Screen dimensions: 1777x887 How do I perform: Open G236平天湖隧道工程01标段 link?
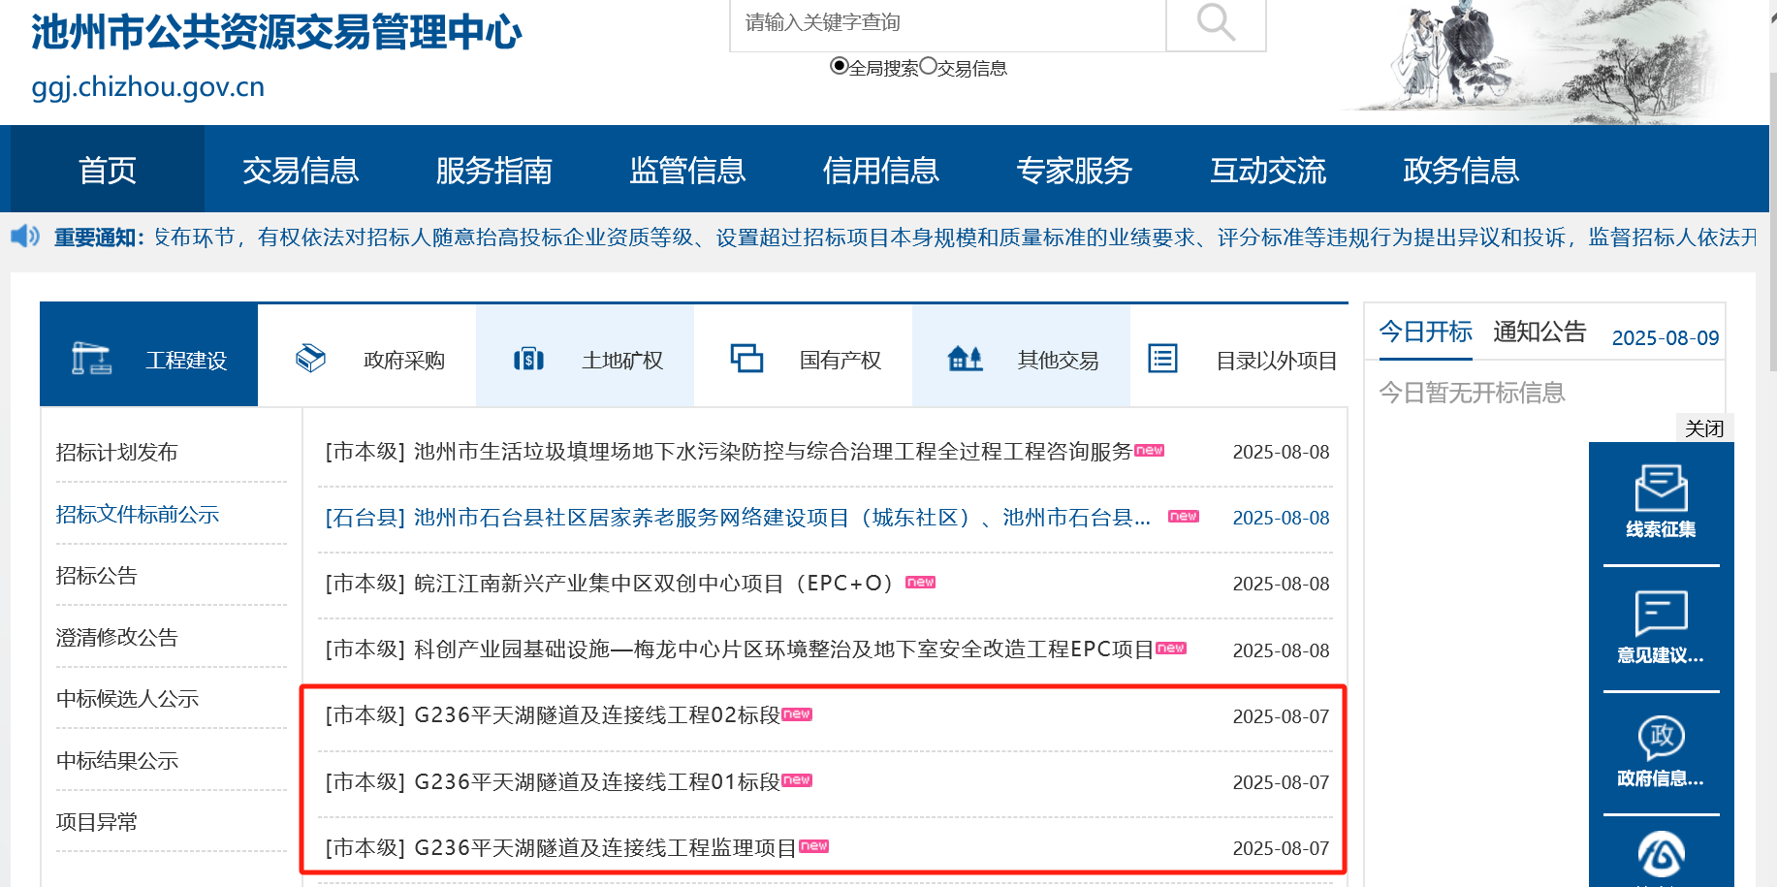553,781
